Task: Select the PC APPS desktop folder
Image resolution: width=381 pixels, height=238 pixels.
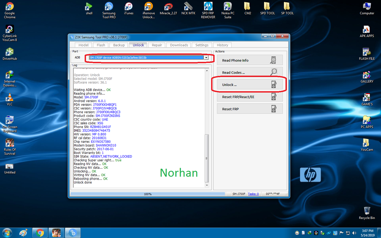Action: [367, 122]
